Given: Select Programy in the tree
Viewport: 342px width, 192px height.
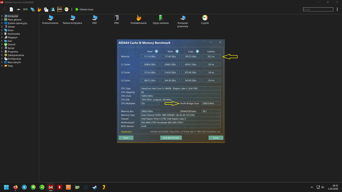Looking at the screenshot, I should (13, 52).
